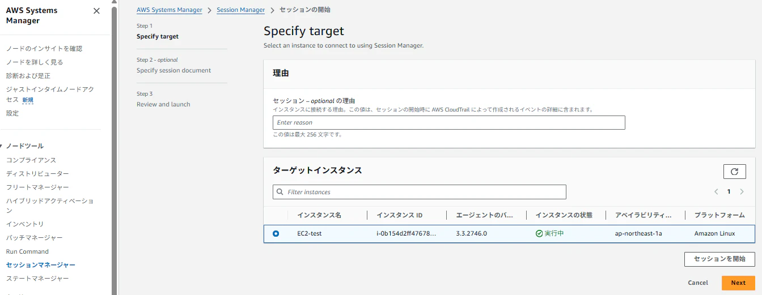The height and width of the screenshot is (295, 762).
Task: Click agent version 3.3.2746.0
Action: pos(472,233)
